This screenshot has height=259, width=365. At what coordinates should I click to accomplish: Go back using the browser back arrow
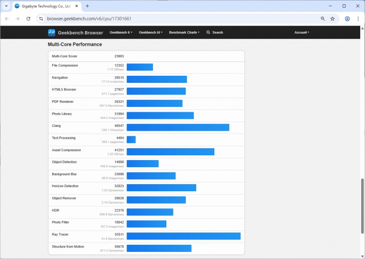7,18
